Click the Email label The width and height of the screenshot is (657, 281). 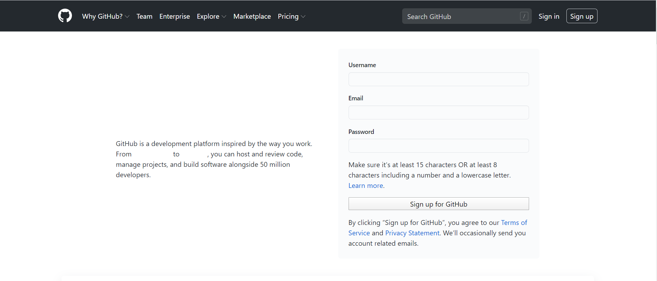point(355,98)
